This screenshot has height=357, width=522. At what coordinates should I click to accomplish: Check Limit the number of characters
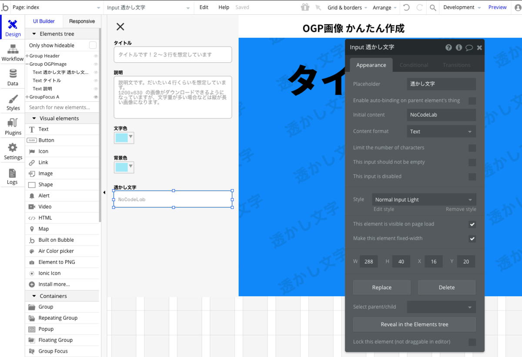pos(472,148)
